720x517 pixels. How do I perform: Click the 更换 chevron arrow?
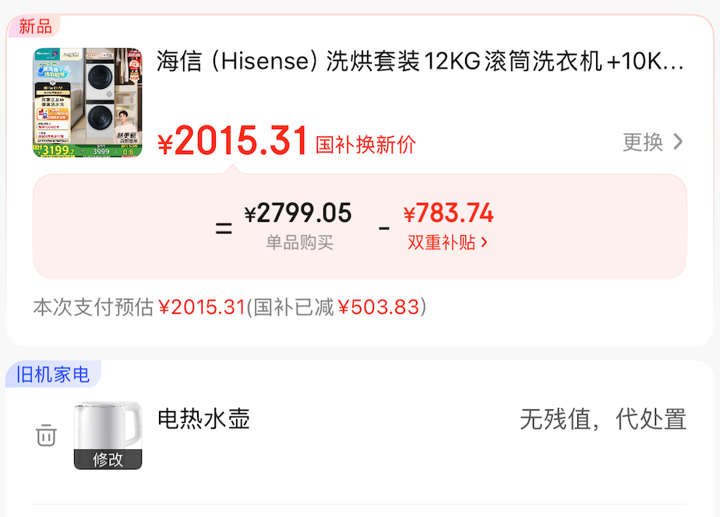tap(678, 142)
